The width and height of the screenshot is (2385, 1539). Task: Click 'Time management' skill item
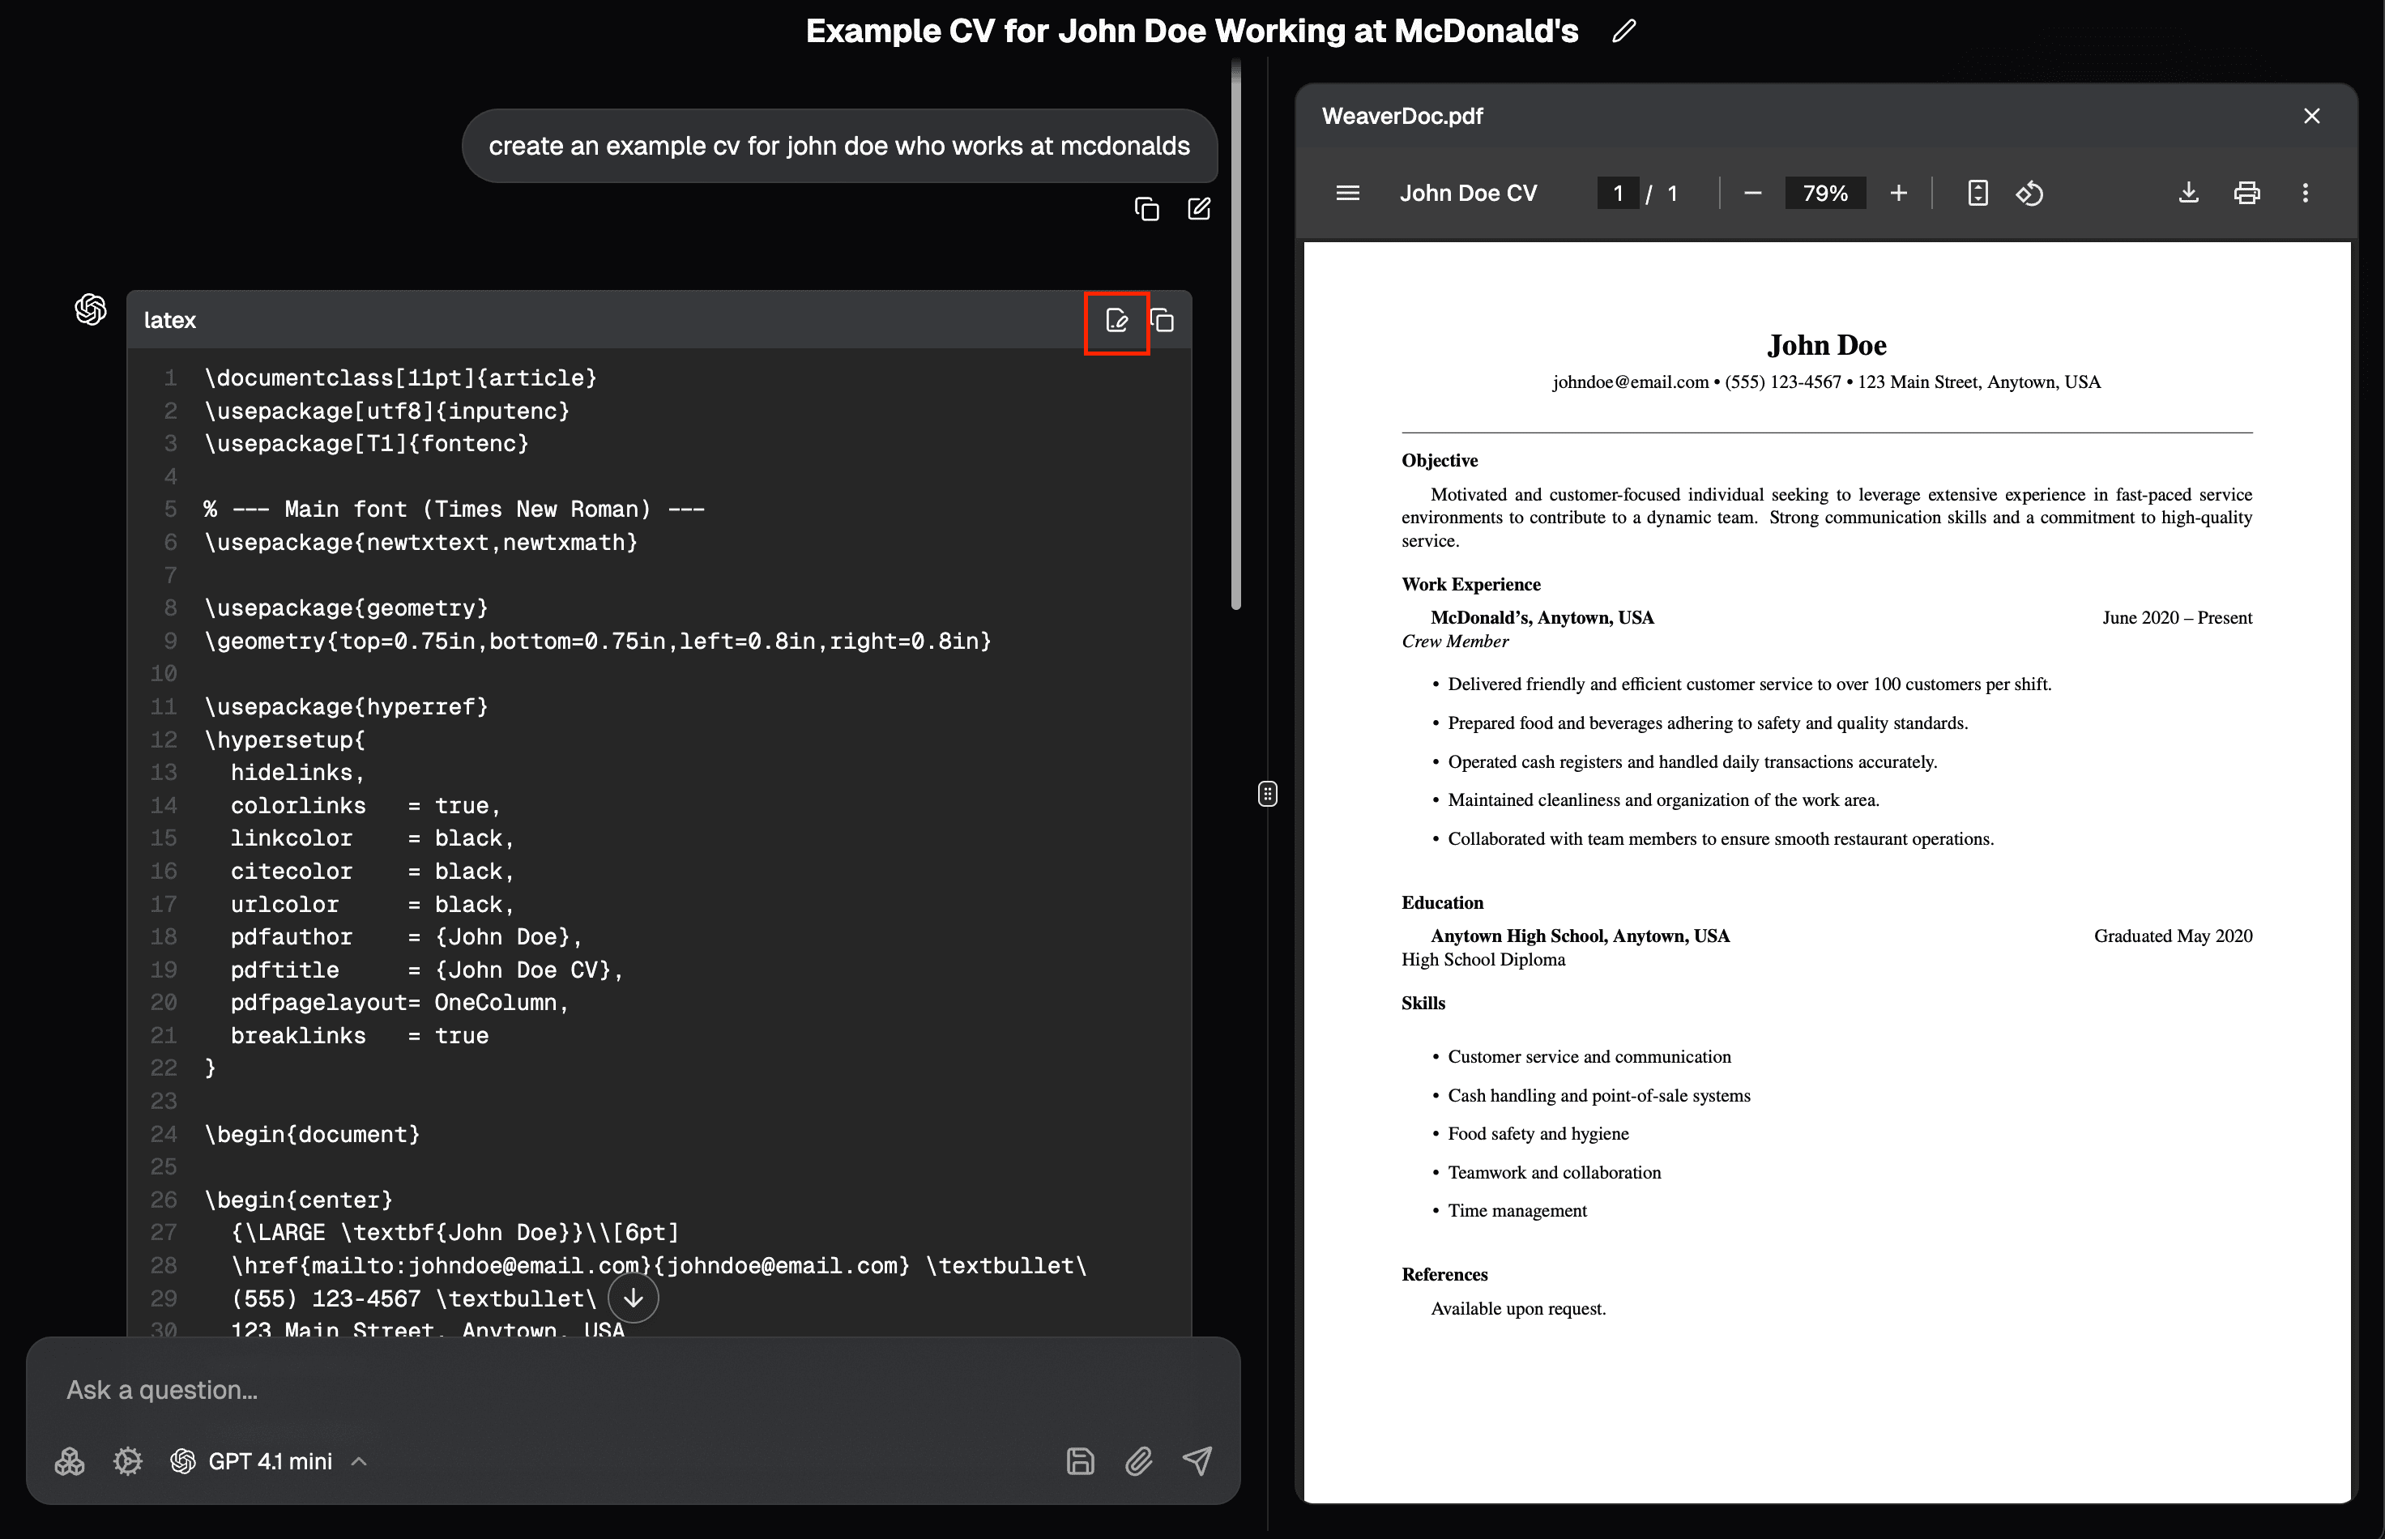coord(1517,1211)
